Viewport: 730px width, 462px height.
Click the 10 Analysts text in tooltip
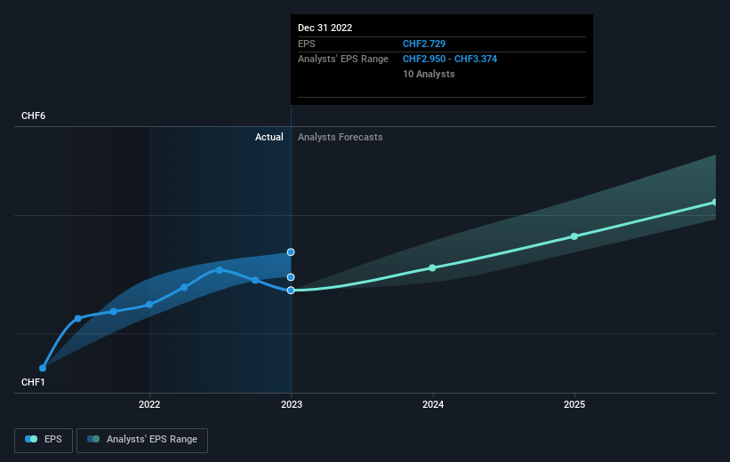[429, 74]
